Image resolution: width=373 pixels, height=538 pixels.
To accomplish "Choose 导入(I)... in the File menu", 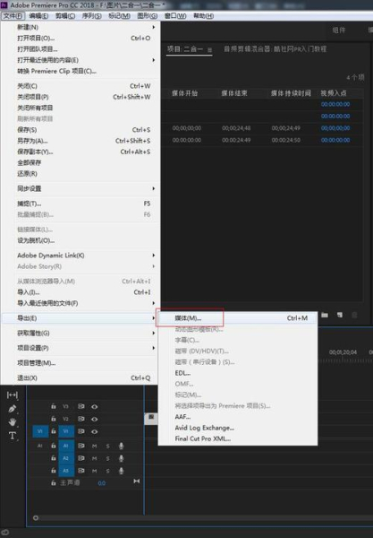I will [81, 292].
